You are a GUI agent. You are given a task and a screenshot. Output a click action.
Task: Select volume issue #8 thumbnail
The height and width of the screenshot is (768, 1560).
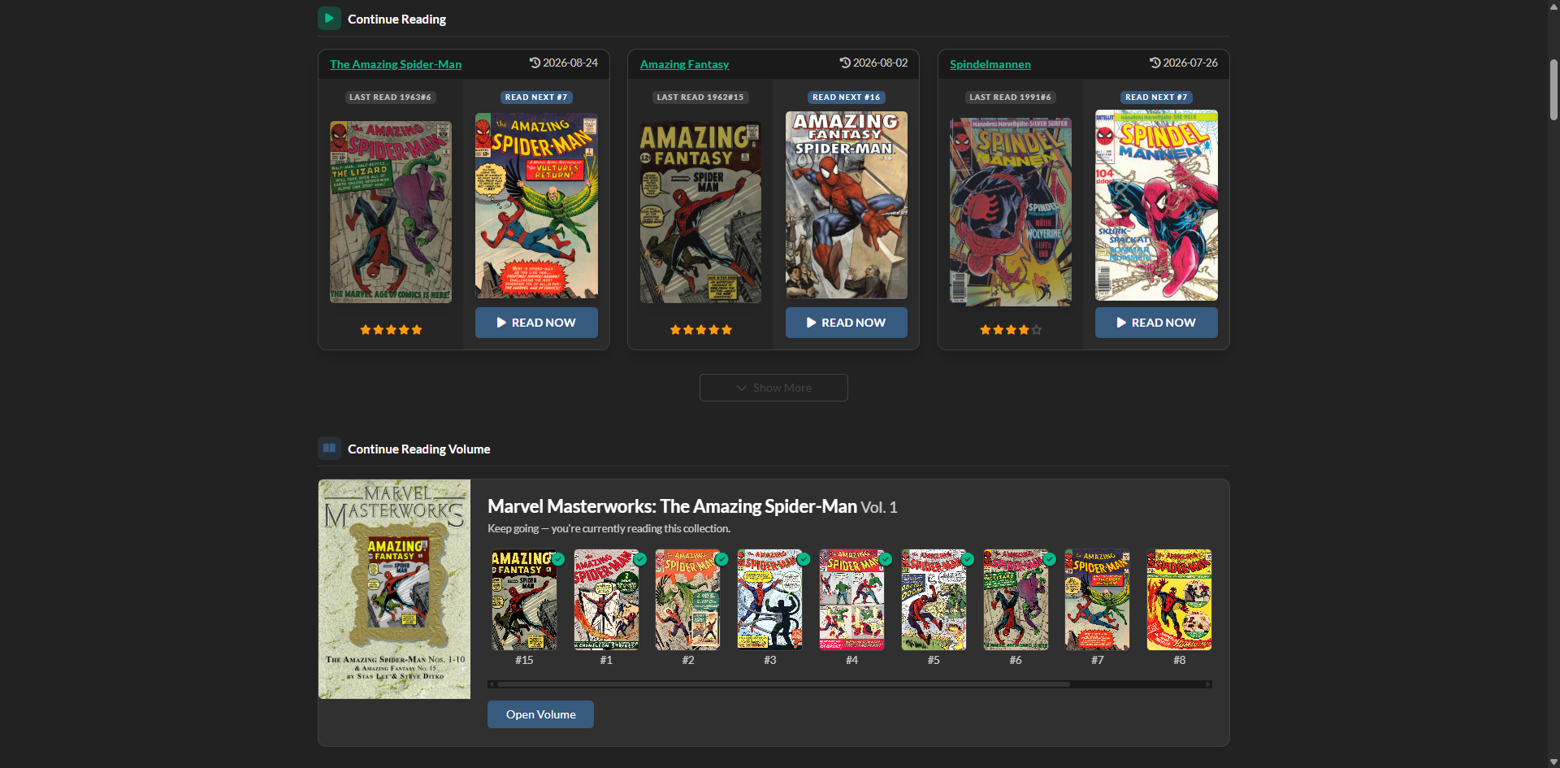coord(1180,600)
